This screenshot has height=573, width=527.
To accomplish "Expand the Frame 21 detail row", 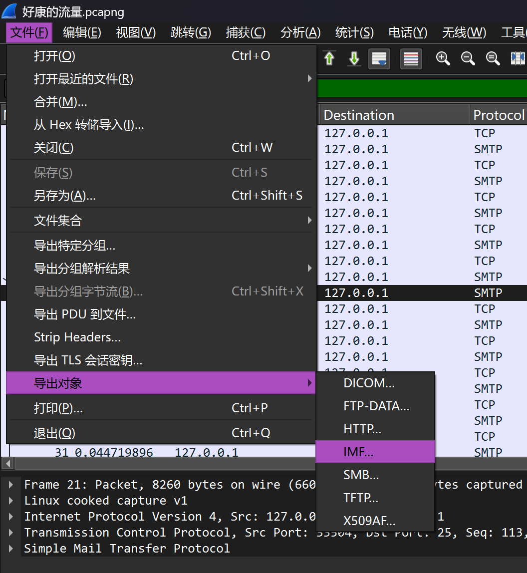I will coord(10,485).
